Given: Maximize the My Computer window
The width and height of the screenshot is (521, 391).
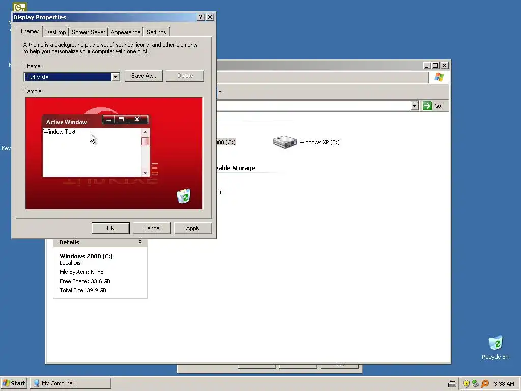Looking at the screenshot, I should click(x=436, y=66).
